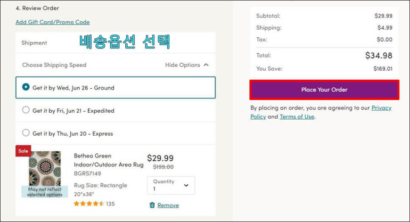Open the Privacy Policy link
The height and width of the screenshot is (222, 410).
321,112
